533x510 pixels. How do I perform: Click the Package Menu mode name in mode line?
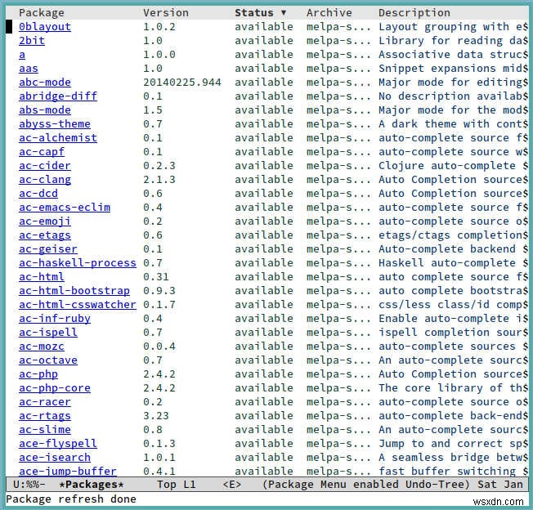[x=291, y=485]
